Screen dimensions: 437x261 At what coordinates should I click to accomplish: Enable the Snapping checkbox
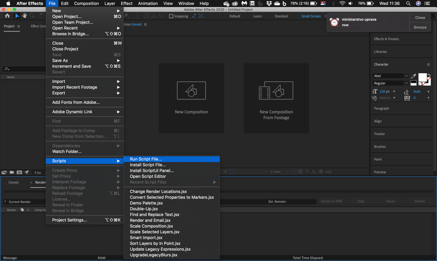171,16
